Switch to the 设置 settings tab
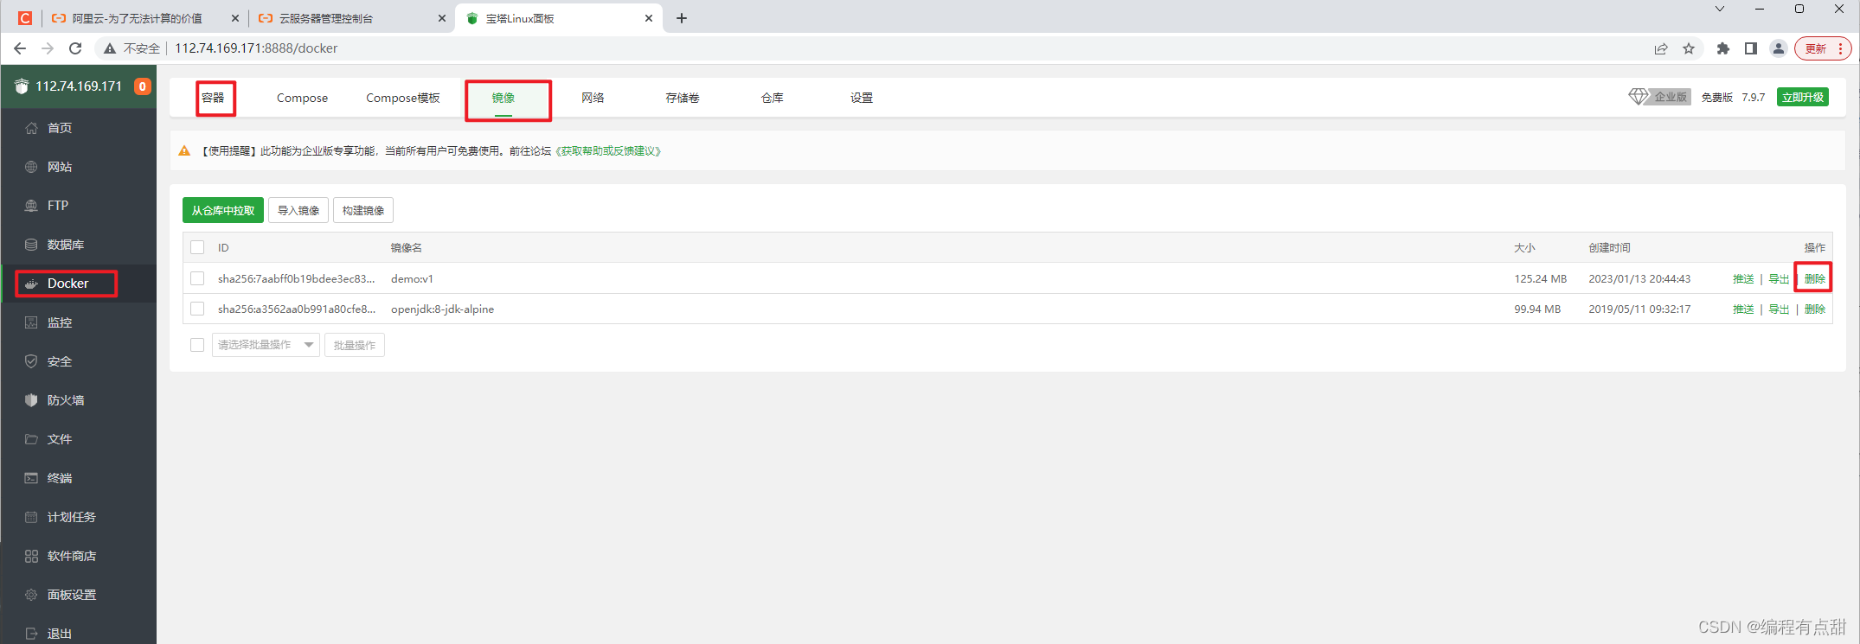This screenshot has height=644, width=1860. [x=862, y=98]
